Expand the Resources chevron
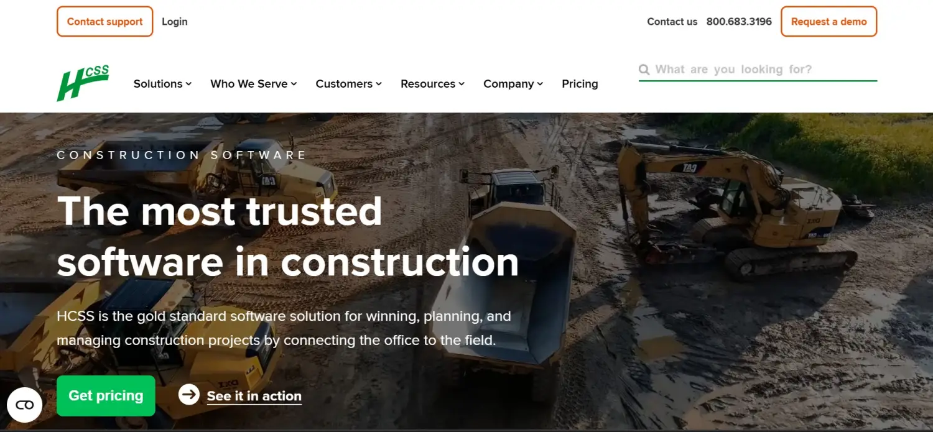 (x=462, y=84)
